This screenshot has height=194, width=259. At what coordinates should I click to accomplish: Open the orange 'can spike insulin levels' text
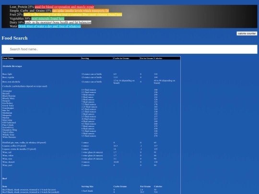[x=81, y=11]
